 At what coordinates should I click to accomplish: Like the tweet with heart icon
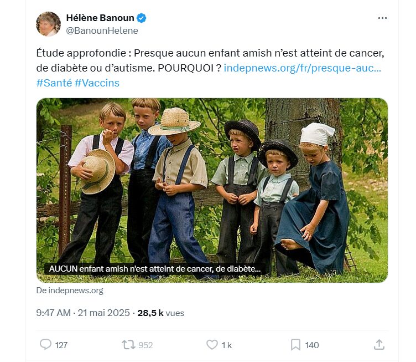212,345
